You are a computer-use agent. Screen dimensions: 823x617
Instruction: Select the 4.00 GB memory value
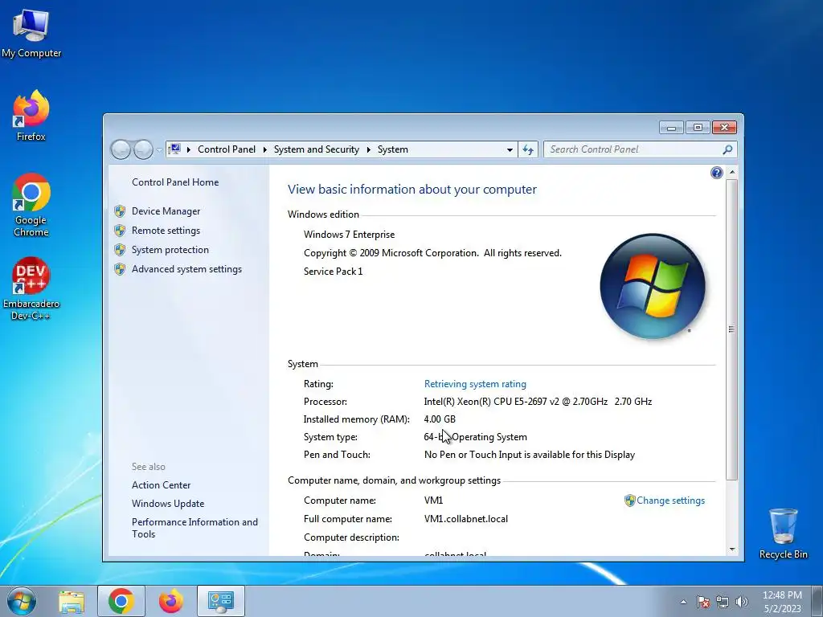[x=440, y=419]
